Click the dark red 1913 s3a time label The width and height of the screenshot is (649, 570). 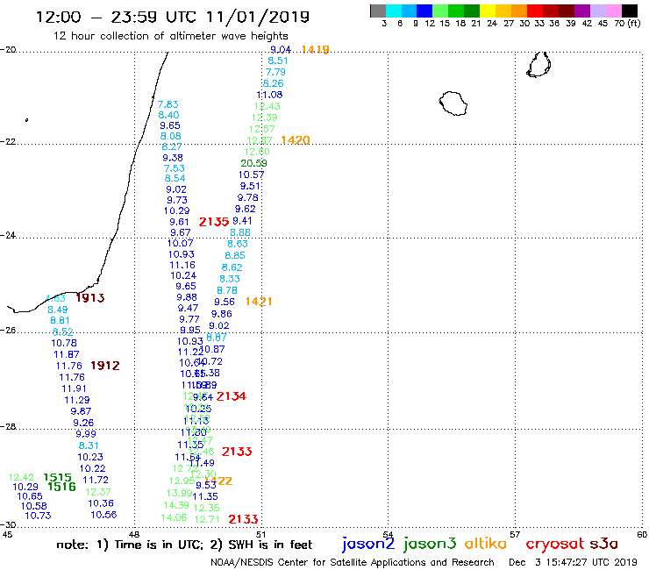point(89,297)
